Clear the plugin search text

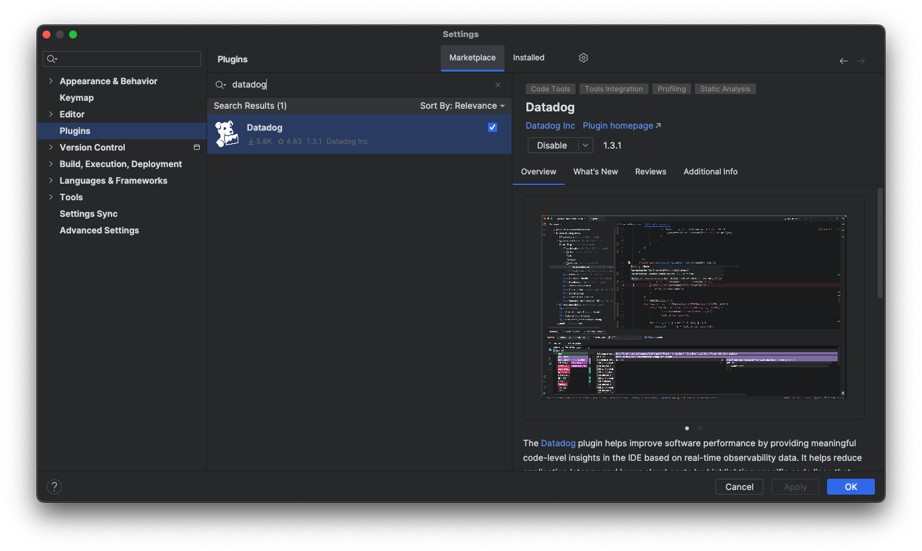point(498,85)
